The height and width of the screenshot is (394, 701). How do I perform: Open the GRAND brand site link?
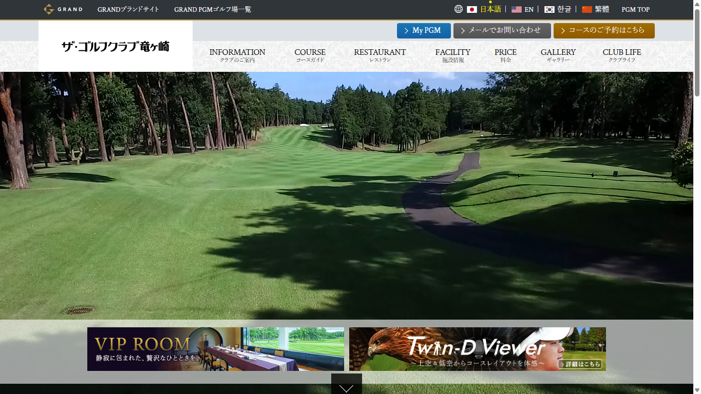pos(128,9)
